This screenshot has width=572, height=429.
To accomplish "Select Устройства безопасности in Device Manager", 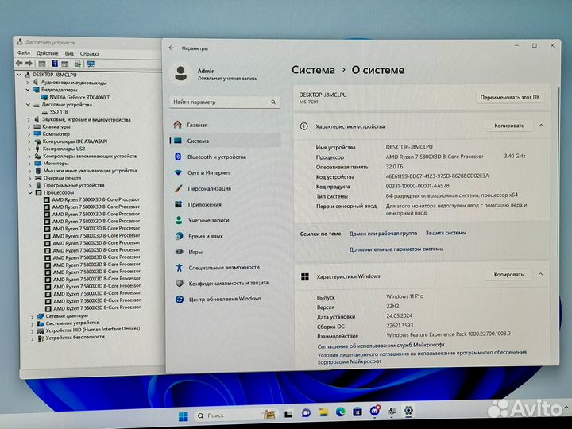I will pos(75,337).
